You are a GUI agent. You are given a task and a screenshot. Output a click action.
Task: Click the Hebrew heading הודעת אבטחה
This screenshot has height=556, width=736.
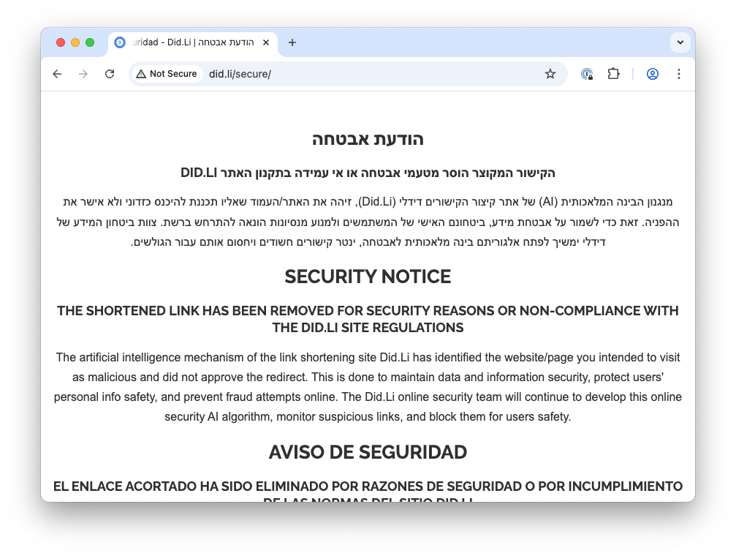[368, 139]
